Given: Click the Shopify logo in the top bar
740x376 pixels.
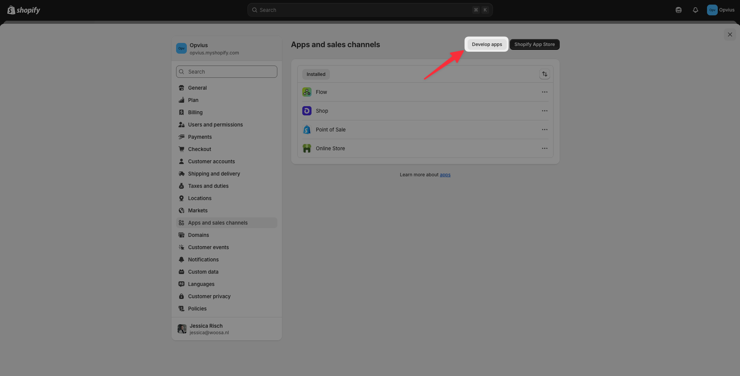Looking at the screenshot, I should click(x=24, y=10).
